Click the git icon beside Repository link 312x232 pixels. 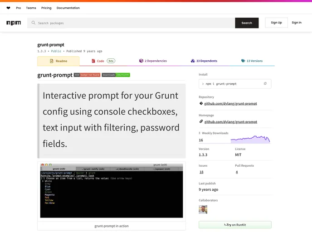pyautogui.click(x=201, y=103)
